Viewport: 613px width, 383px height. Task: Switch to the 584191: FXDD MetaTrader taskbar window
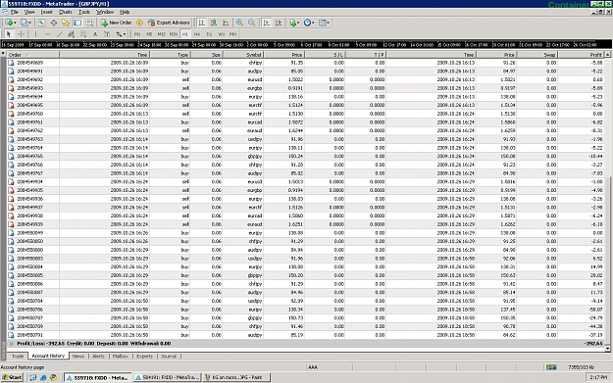(167, 377)
